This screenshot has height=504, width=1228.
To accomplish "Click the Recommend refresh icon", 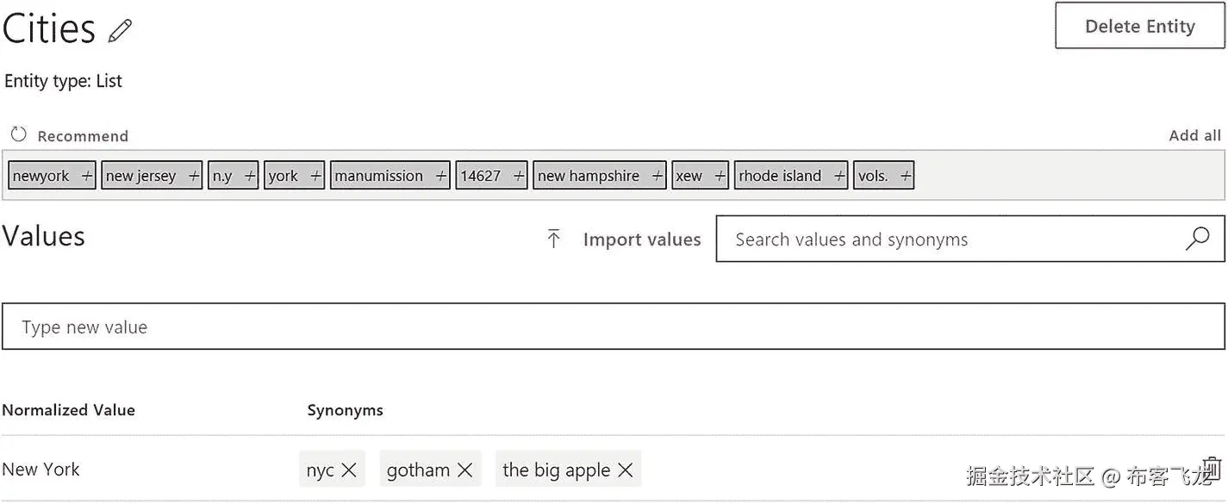I will coord(18,134).
